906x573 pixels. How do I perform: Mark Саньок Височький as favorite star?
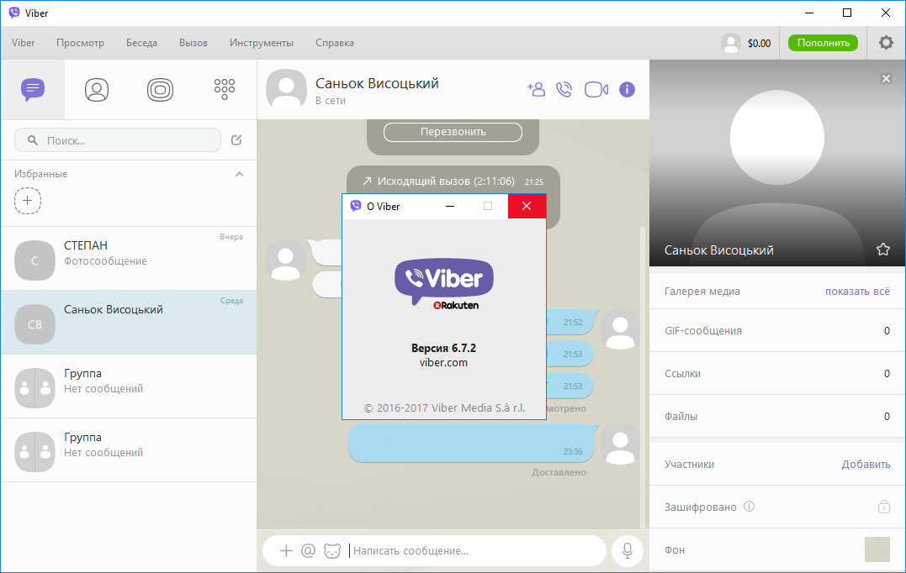[883, 250]
